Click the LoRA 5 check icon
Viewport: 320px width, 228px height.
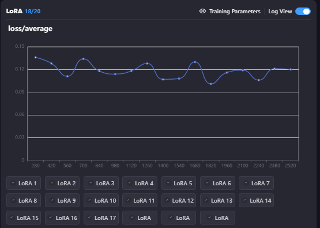[168, 183]
